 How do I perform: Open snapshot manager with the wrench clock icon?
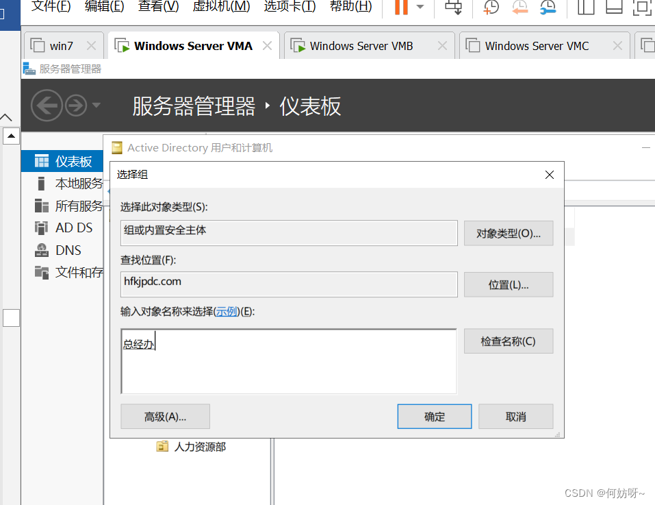pos(548,7)
